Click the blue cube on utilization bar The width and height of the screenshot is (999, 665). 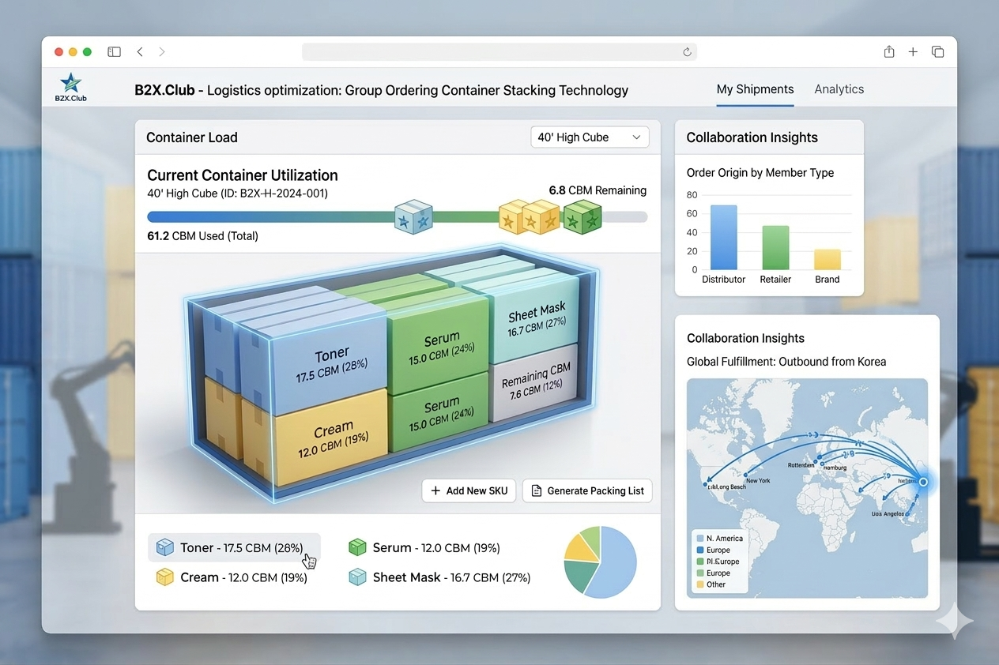point(413,216)
